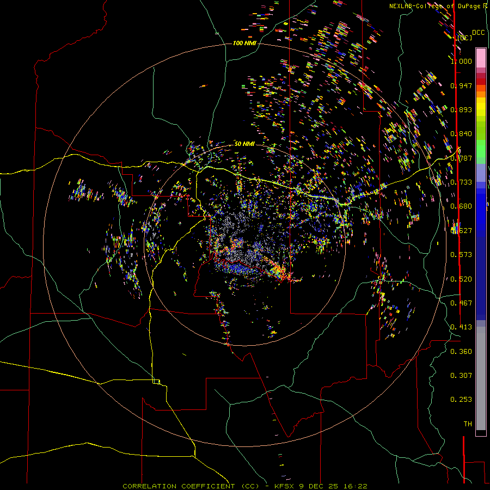Click the [CC] label above the color bar
The height and width of the screenshot is (490, 490).
tap(464, 38)
